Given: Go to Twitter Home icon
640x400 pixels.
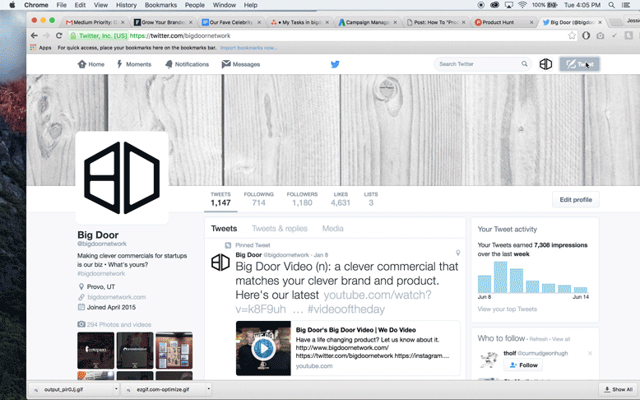Looking at the screenshot, I should coord(82,64).
